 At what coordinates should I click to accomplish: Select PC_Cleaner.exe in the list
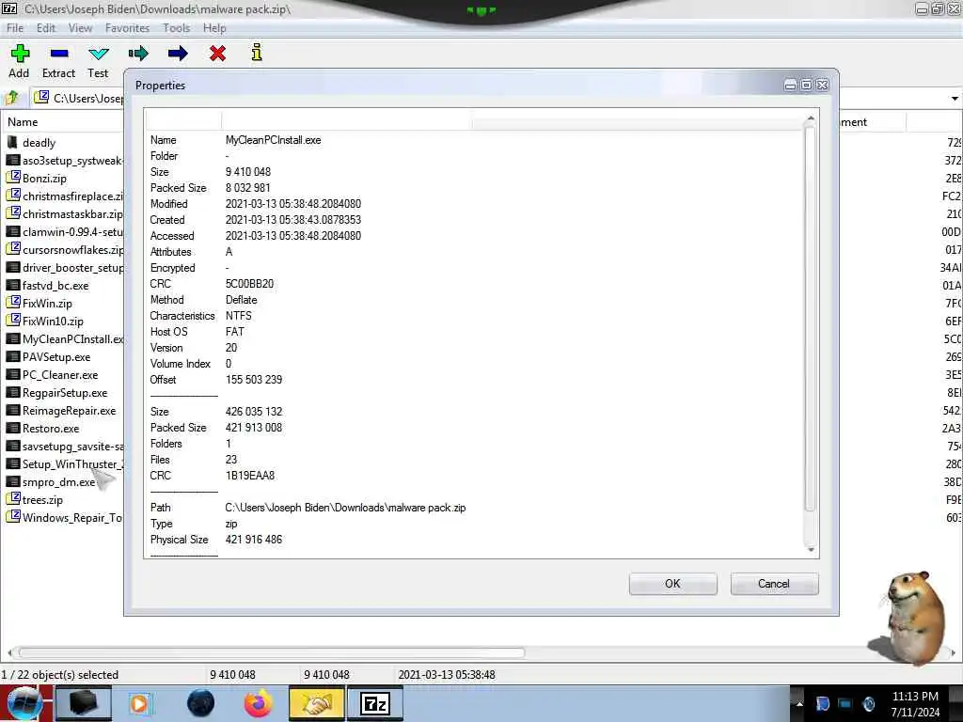click(x=60, y=374)
